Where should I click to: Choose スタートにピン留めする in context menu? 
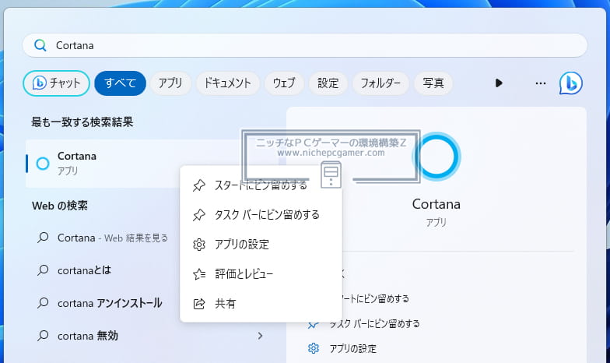261,185
